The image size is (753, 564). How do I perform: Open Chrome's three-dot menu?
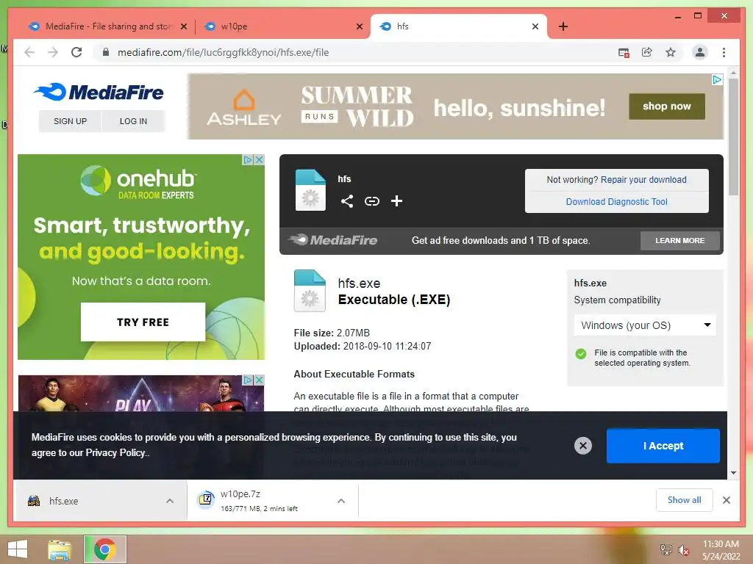coord(724,52)
